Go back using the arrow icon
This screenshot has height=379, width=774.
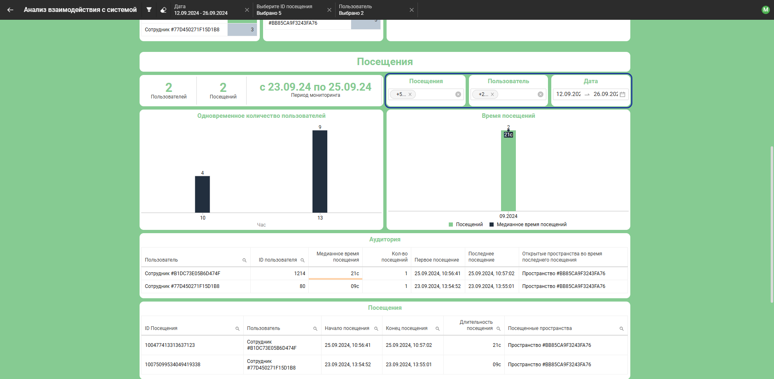[10, 10]
